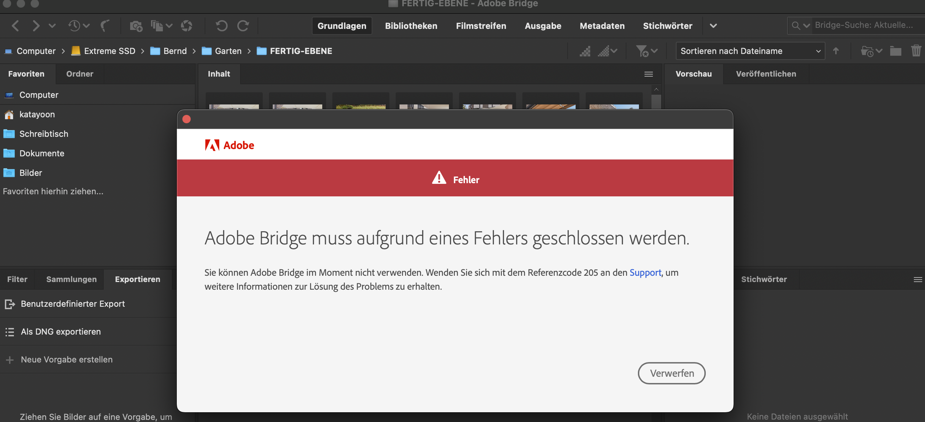Open the Support link in the dialog
Image resolution: width=925 pixels, height=422 pixels.
645,273
